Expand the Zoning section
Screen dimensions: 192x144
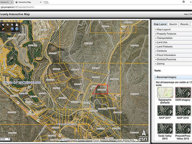tap(173, 64)
